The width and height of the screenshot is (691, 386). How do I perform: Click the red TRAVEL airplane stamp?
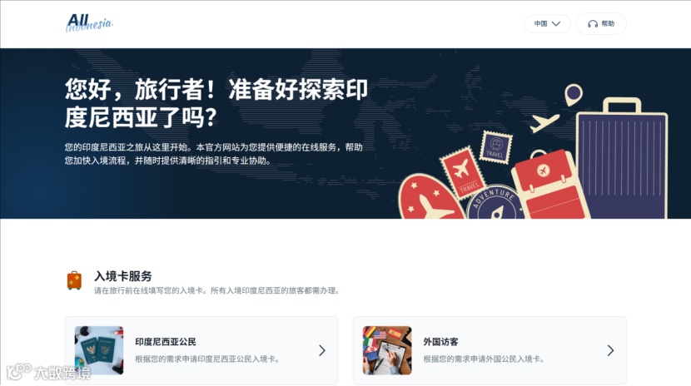464,173
